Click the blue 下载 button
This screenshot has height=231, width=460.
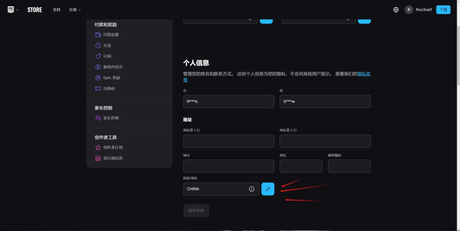click(443, 9)
